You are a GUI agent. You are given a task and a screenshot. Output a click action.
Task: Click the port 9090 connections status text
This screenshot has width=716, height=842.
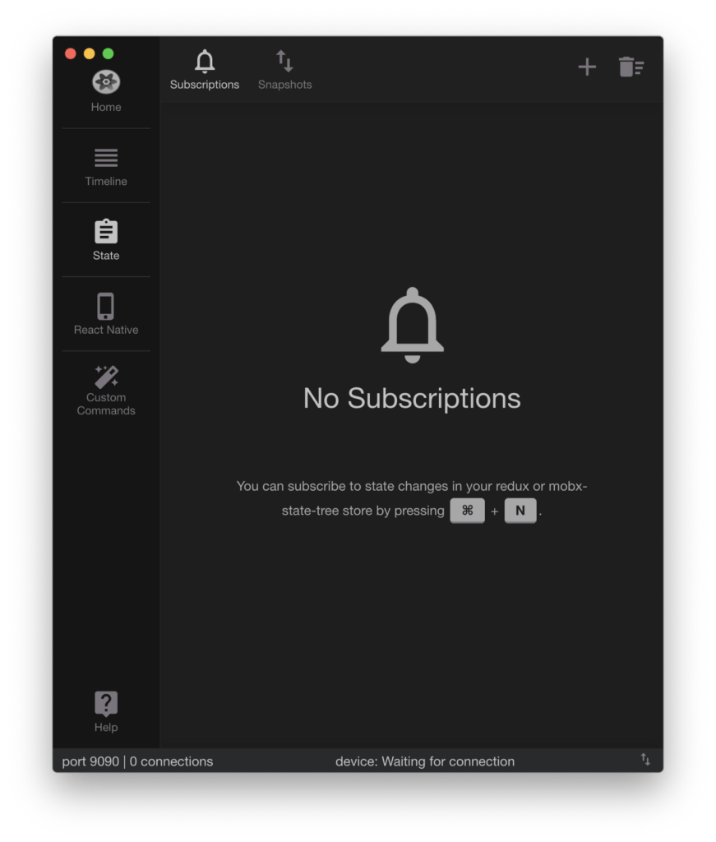(x=137, y=761)
